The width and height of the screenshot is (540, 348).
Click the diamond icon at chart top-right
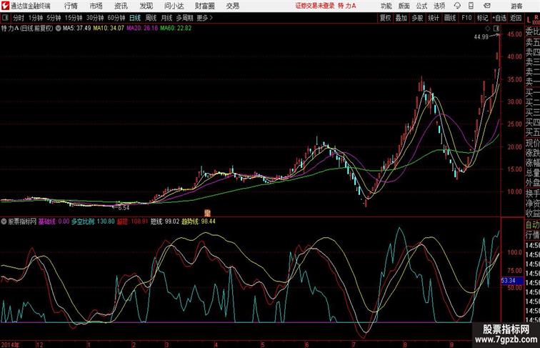(488, 29)
